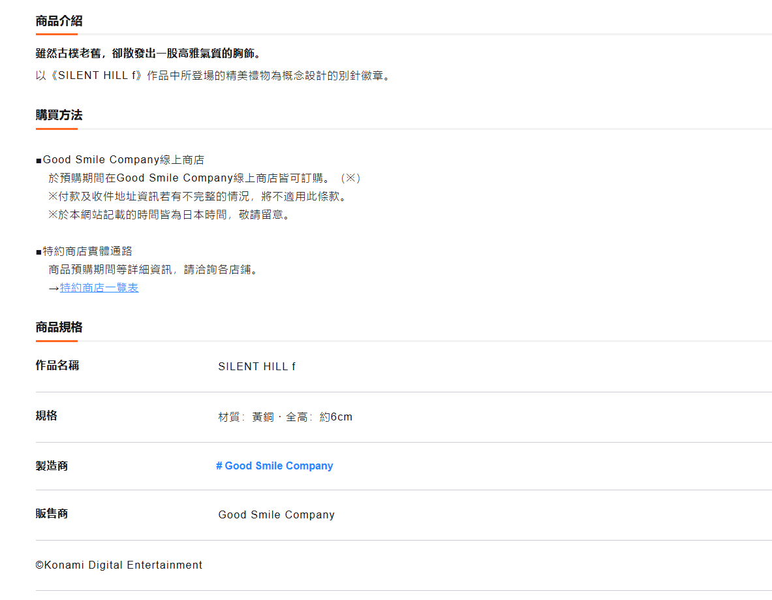Image resolution: width=772 pixels, height=600 pixels.
Task: Click the 販售商 row label
Action: coord(52,514)
